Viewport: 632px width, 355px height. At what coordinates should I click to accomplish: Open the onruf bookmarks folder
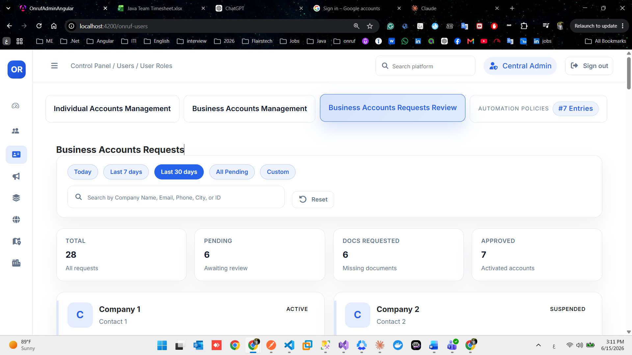click(345, 41)
